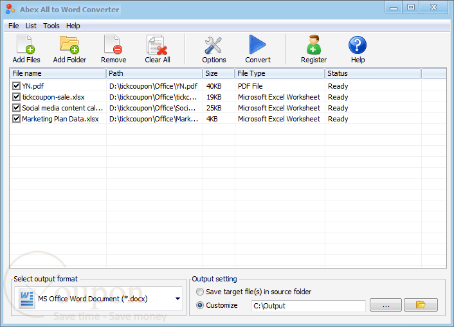Browse output folder with the ... button
This screenshot has width=454, height=327.
pos(386,305)
